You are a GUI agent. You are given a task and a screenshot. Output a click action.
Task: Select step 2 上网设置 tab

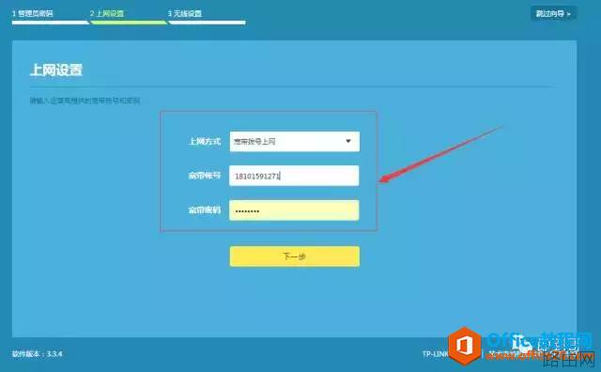[107, 14]
